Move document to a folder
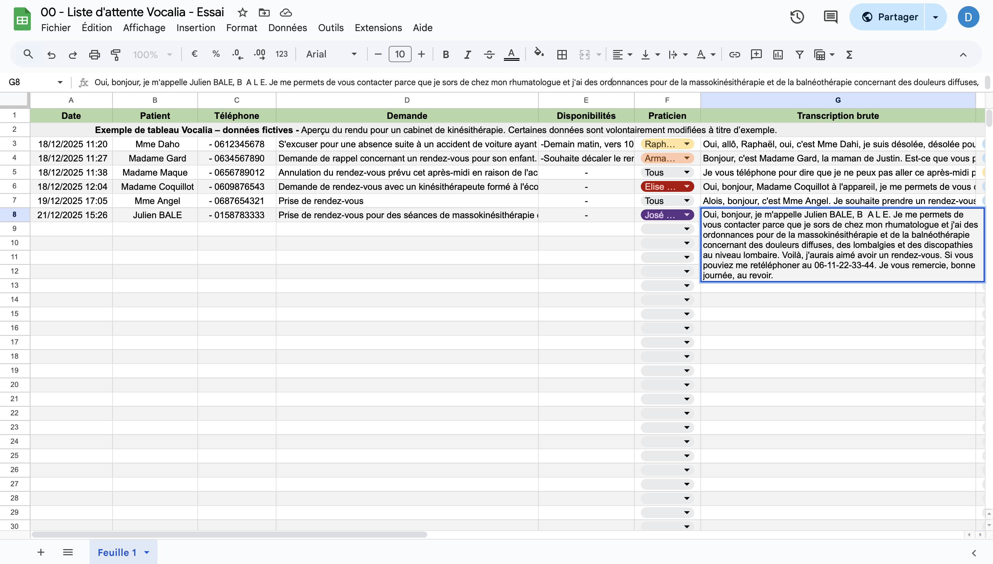Viewport: 993px width, 564px height. pos(264,12)
